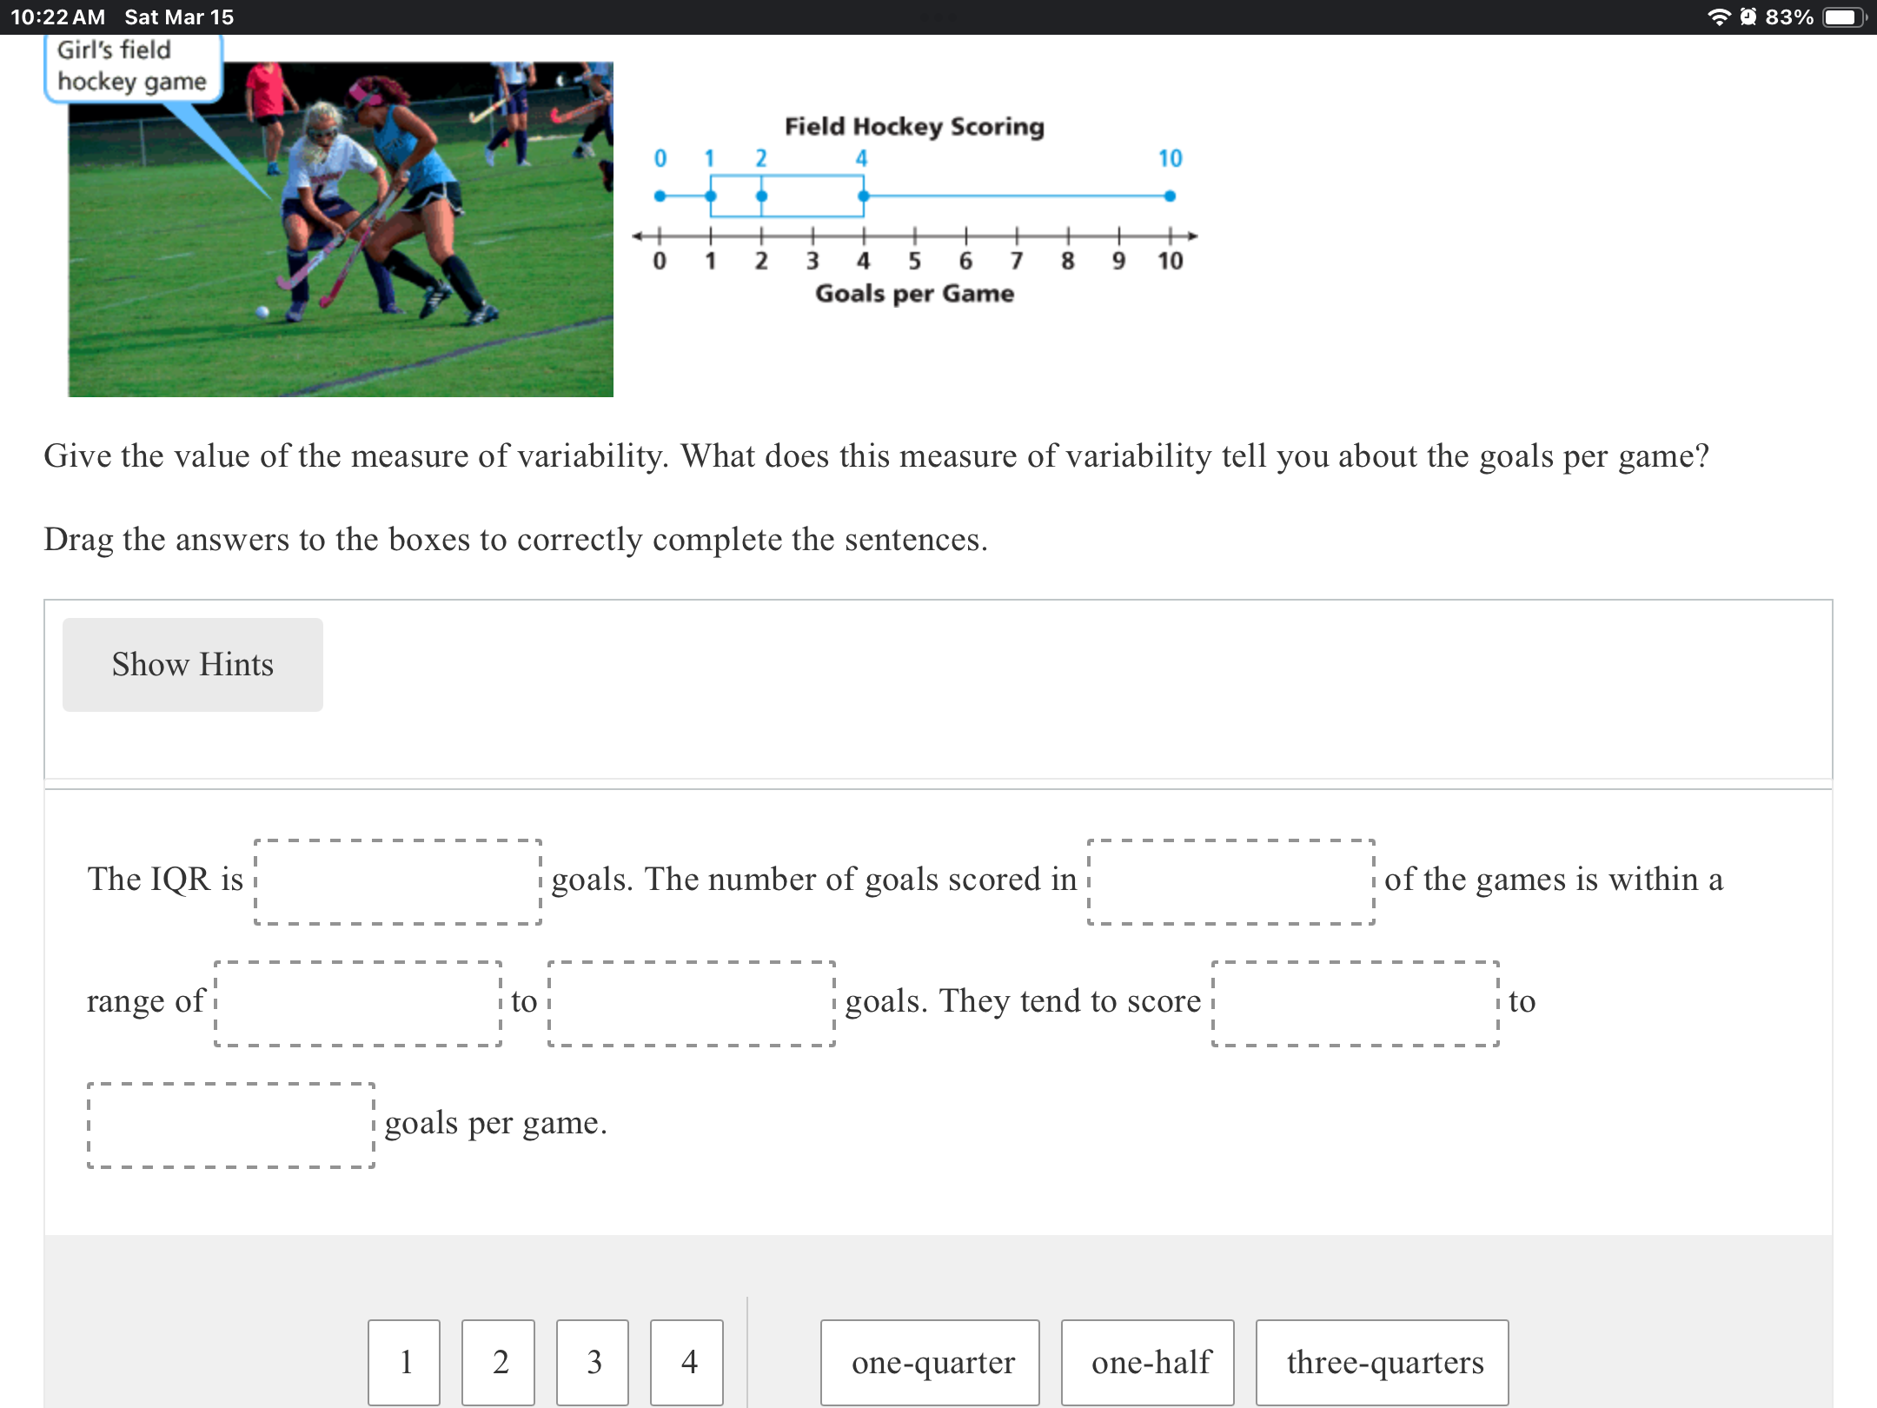This screenshot has width=1877, height=1408.
Task: Select the answer tile labeled 1
Action: [x=404, y=1362]
